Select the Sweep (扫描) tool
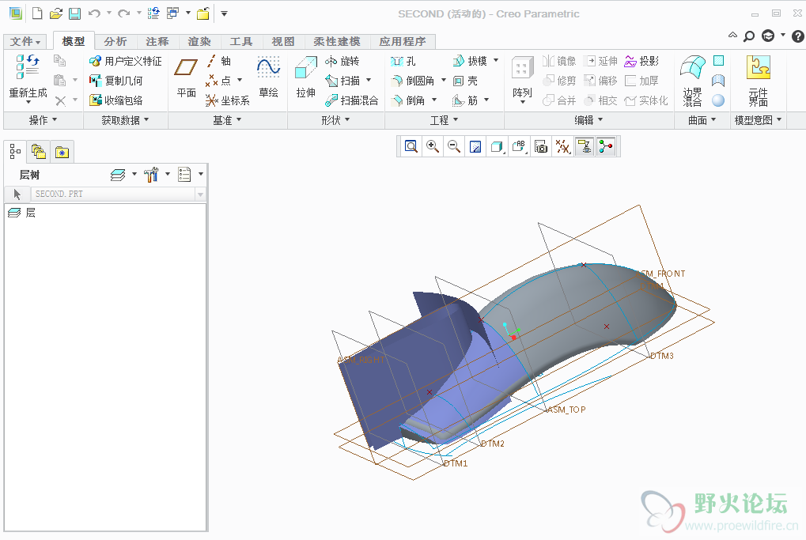This screenshot has width=806, height=540. pyautogui.click(x=342, y=81)
